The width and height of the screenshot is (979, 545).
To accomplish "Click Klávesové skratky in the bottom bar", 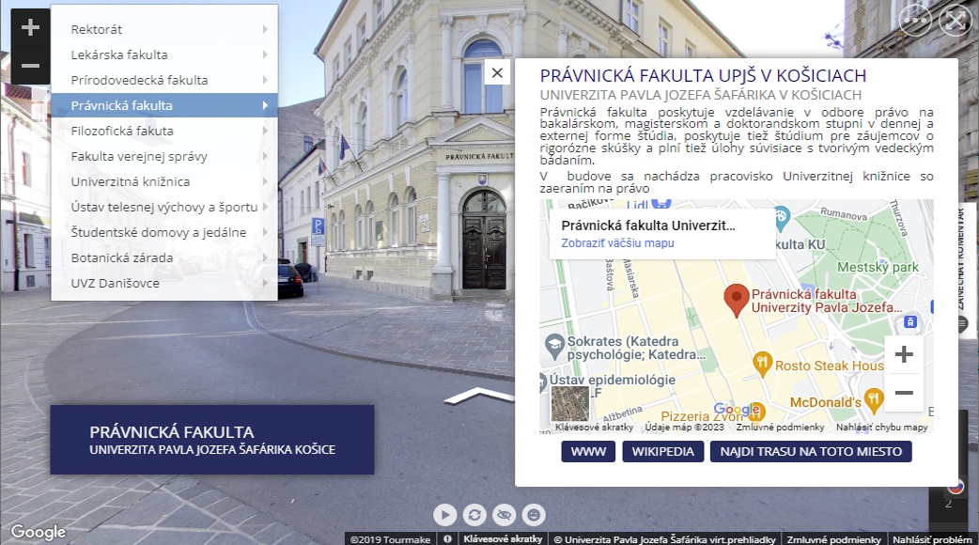I will pos(503,539).
